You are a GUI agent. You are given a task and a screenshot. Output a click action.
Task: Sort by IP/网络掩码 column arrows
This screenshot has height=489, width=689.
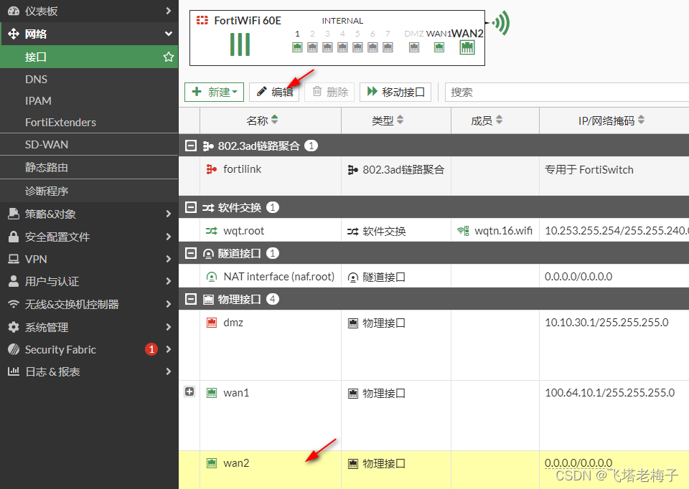pyautogui.click(x=641, y=120)
